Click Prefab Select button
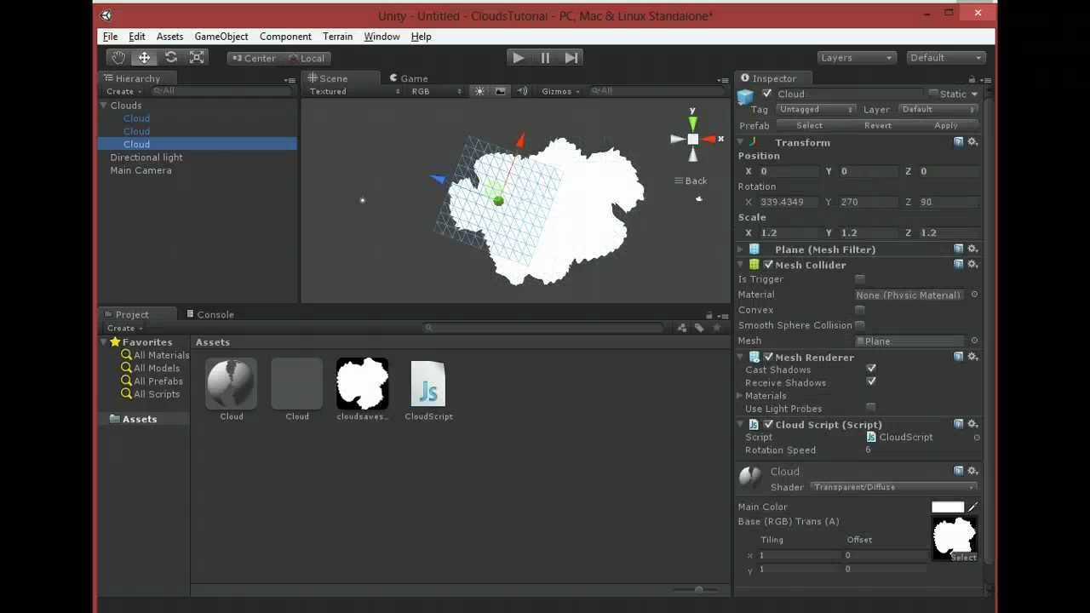This screenshot has height=613, width=1090. [x=809, y=125]
